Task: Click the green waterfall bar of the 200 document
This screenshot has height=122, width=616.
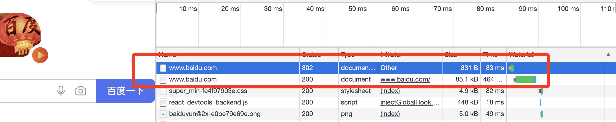Action: 525,80
